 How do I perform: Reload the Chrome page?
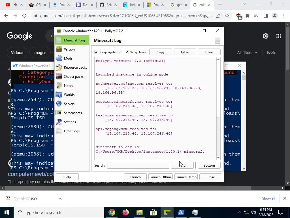(24, 16)
